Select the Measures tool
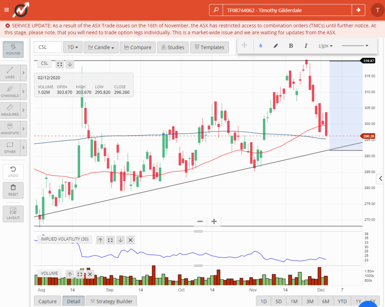The width and height of the screenshot is (385, 307). [11, 110]
